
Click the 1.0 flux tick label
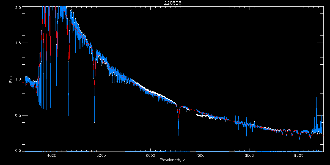tap(18, 79)
